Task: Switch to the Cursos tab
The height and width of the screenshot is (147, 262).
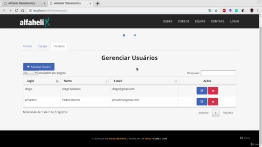Action: pyautogui.click(x=27, y=46)
